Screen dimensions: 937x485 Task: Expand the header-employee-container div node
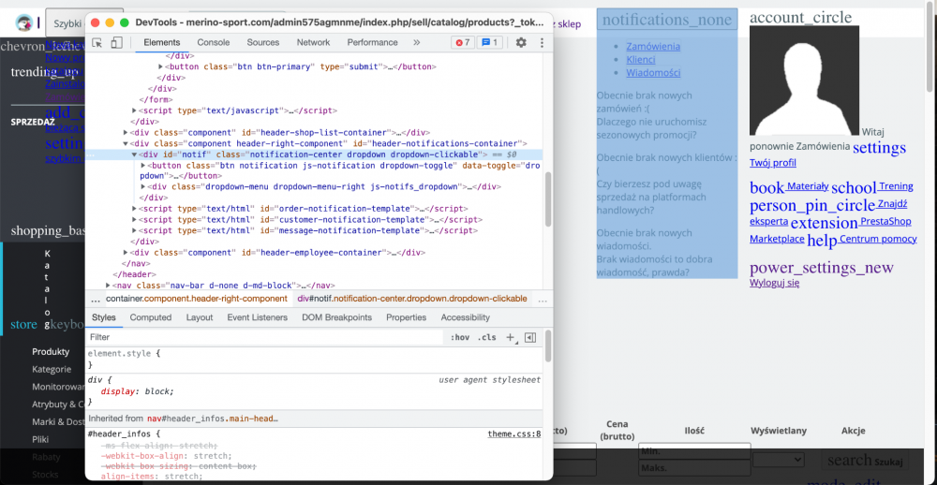(126, 252)
